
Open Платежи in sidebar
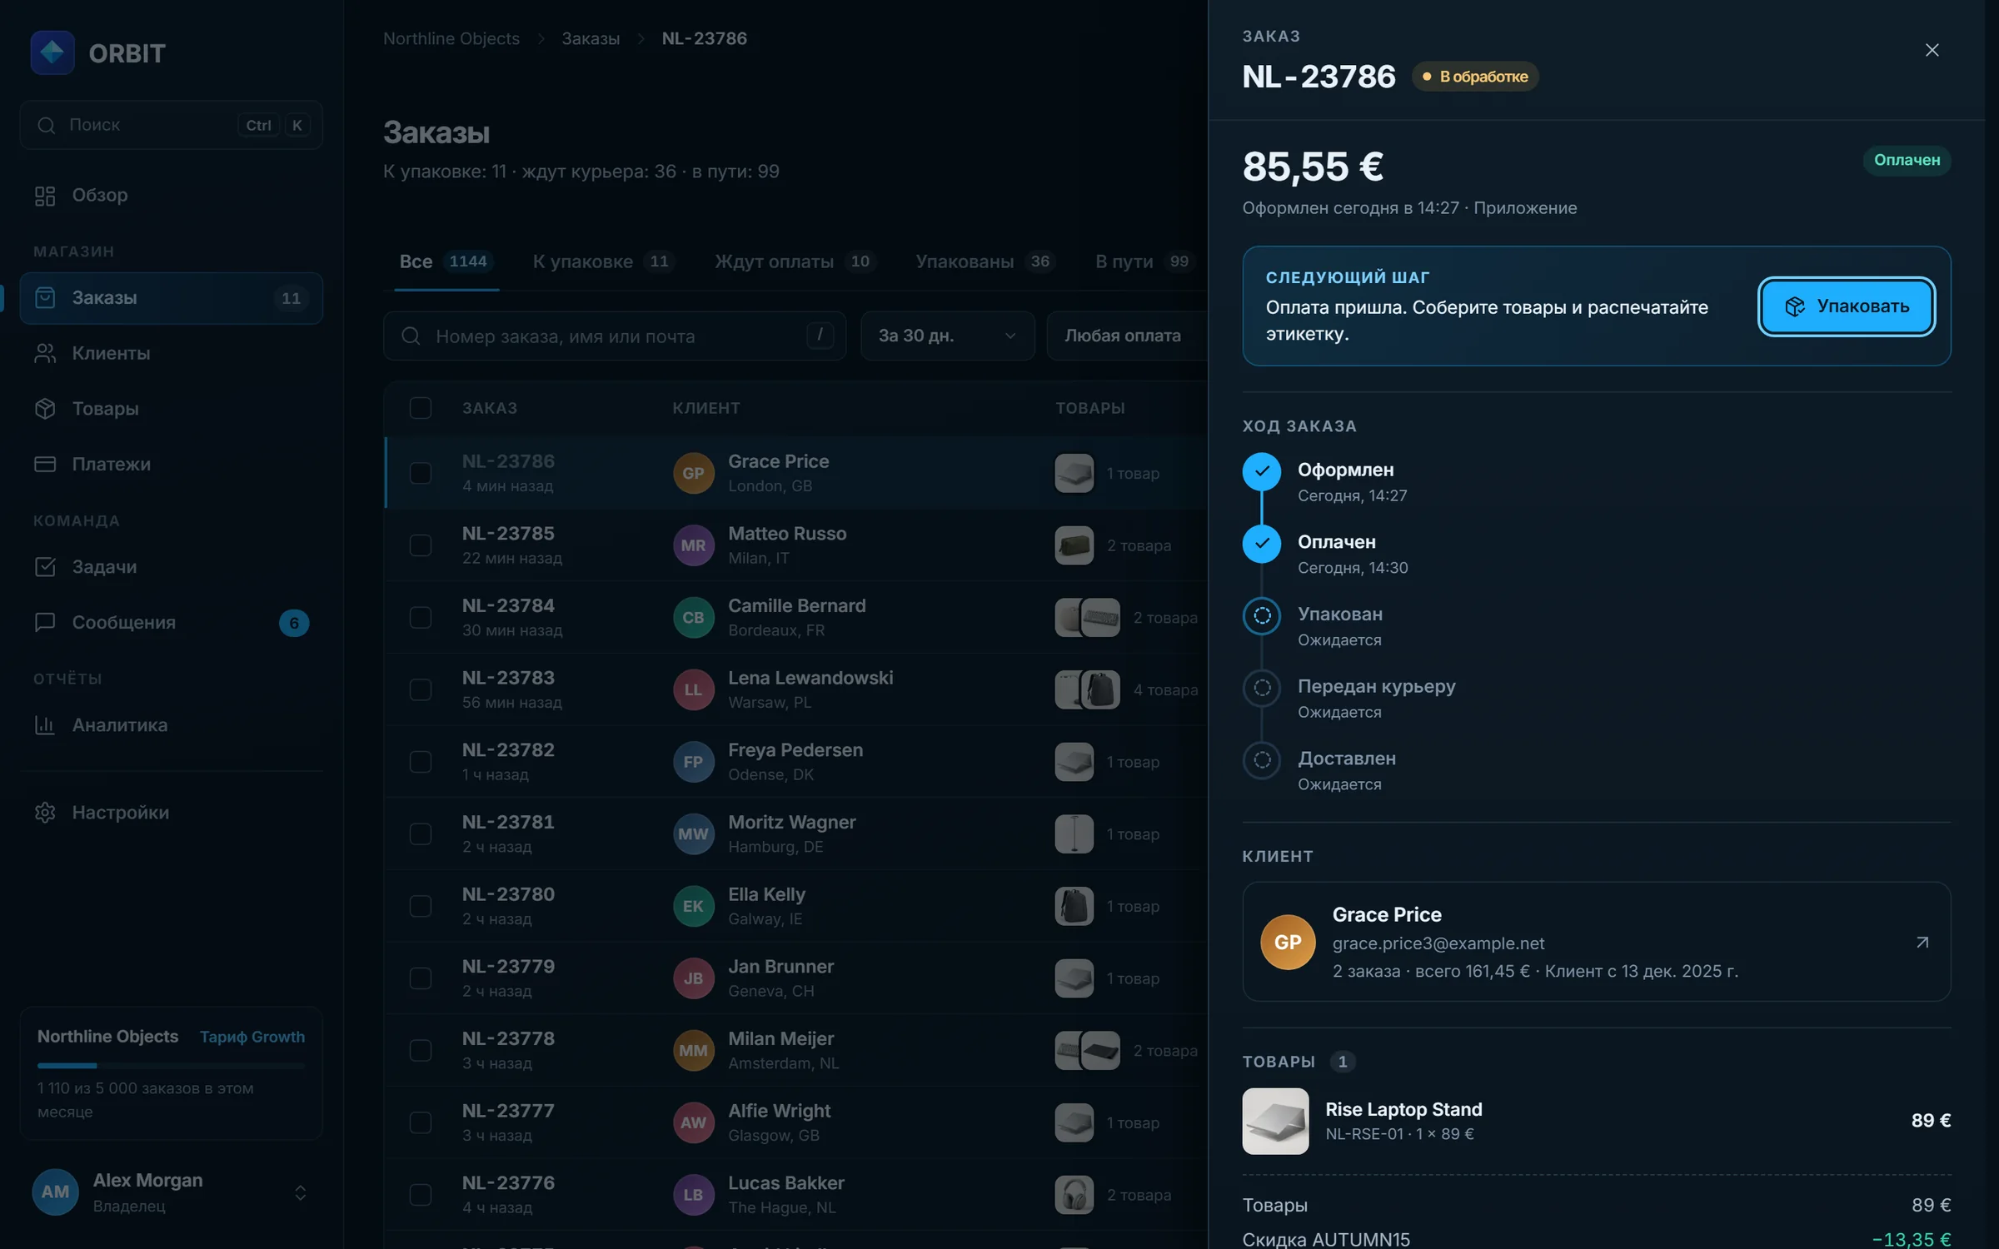171,464
